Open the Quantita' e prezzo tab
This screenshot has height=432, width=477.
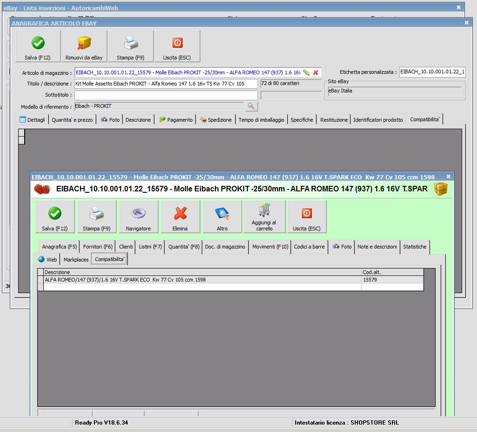pyautogui.click(x=72, y=120)
